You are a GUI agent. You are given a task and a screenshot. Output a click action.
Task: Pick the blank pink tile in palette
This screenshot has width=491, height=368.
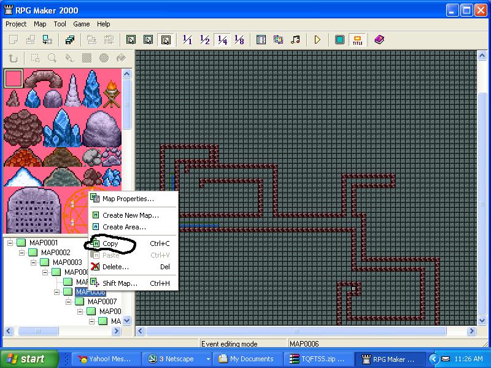(14, 79)
